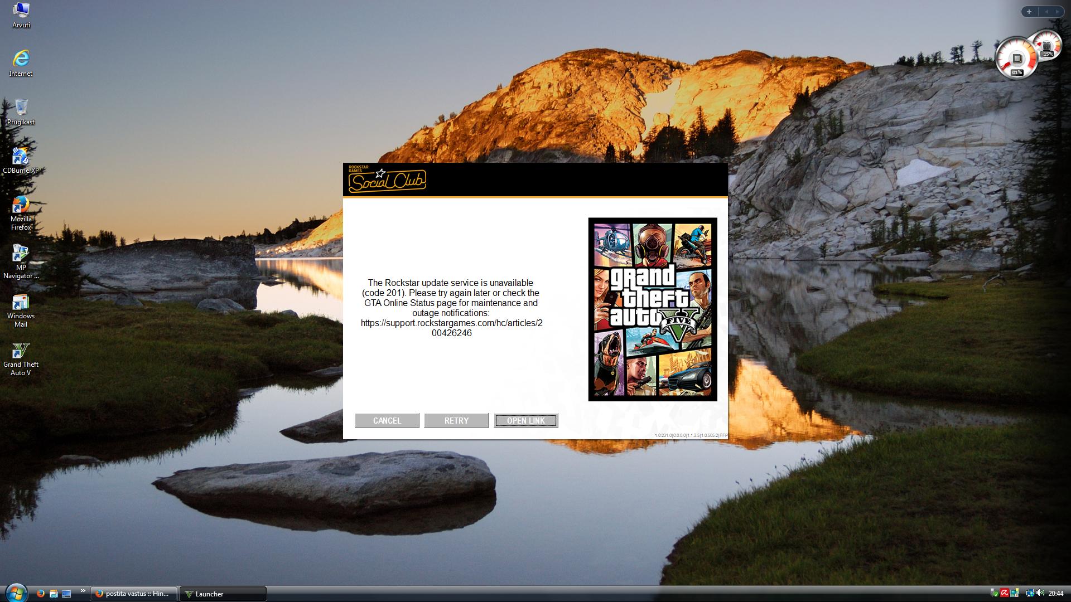
Task: Click the Grand Theft Auto V cover art
Action: coord(653,309)
